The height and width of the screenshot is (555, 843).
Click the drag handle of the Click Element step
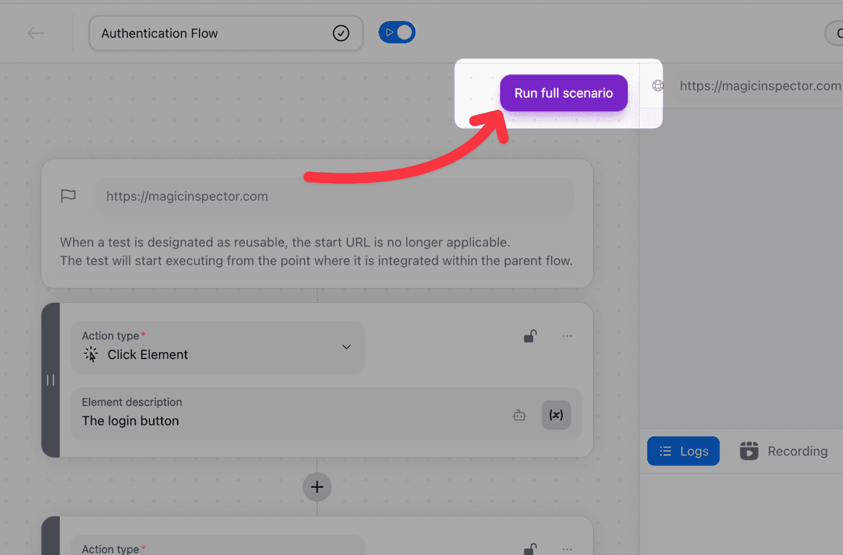51,380
